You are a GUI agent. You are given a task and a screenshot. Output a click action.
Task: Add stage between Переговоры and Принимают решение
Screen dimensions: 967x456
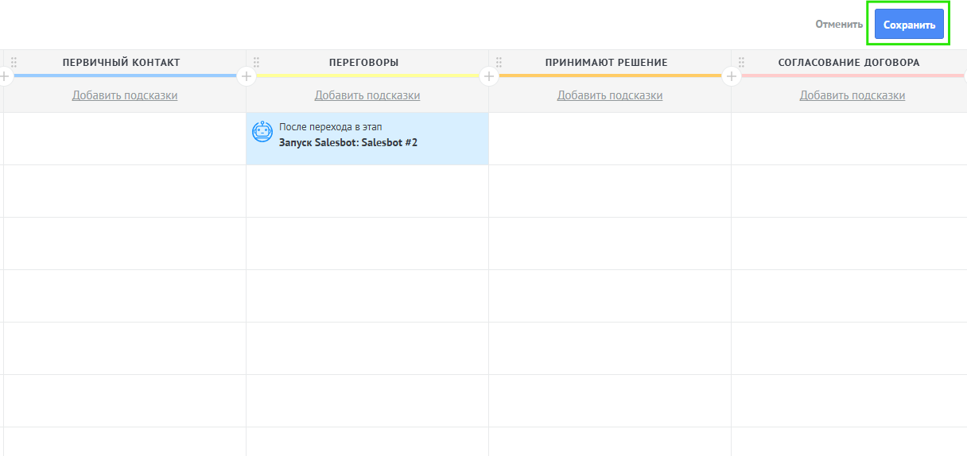click(489, 76)
